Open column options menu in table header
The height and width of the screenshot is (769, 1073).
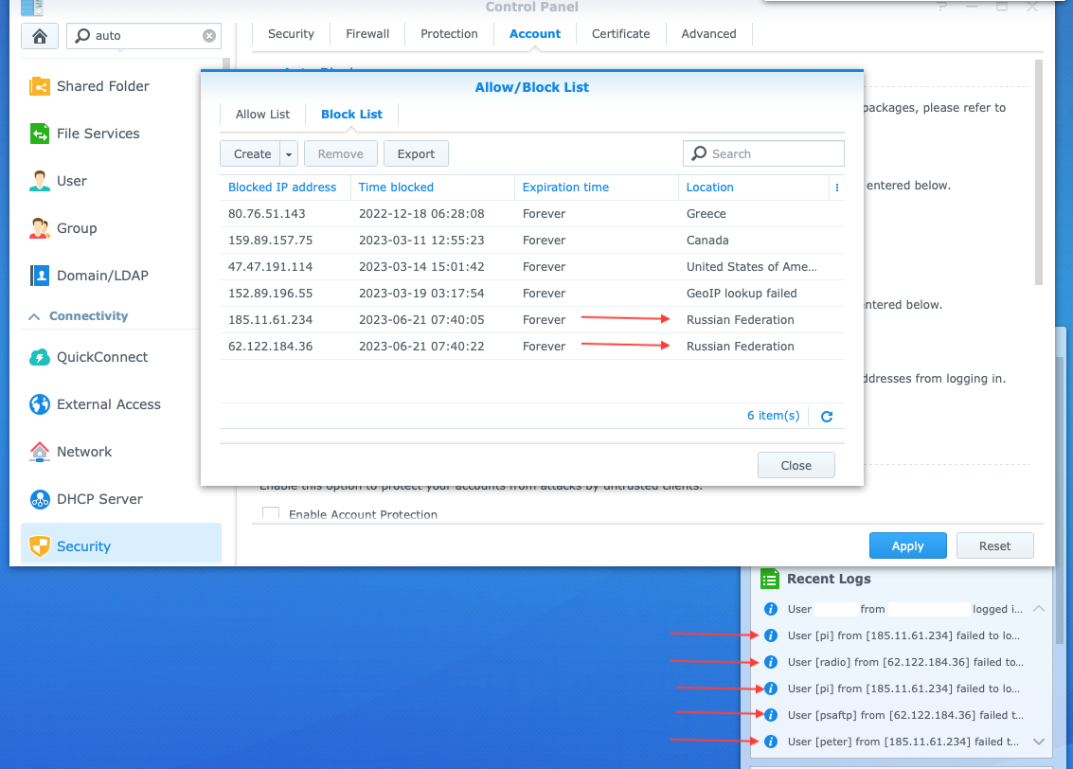click(837, 188)
